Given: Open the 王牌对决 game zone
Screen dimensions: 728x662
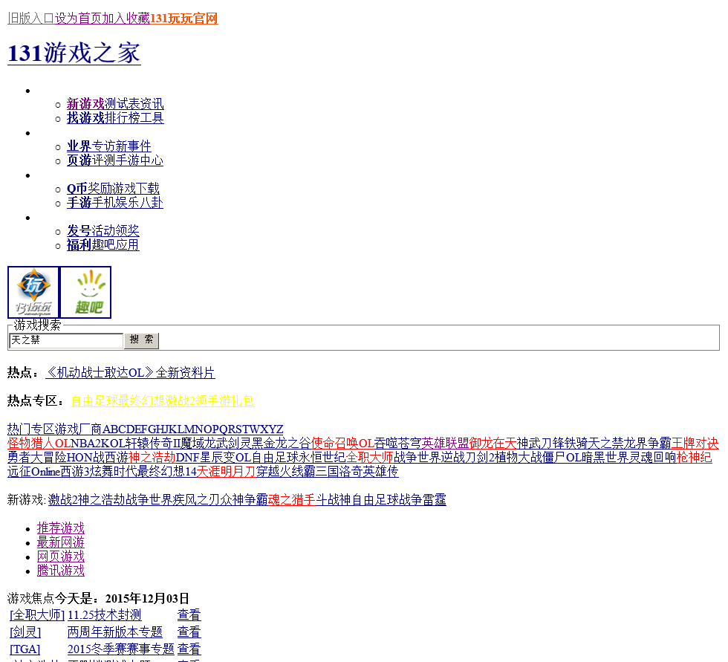Looking at the screenshot, I should pyautogui.click(x=695, y=444).
